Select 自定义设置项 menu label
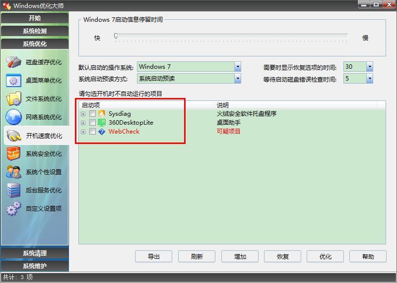The width and height of the screenshot is (397, 283). click(x=44, y=208)
